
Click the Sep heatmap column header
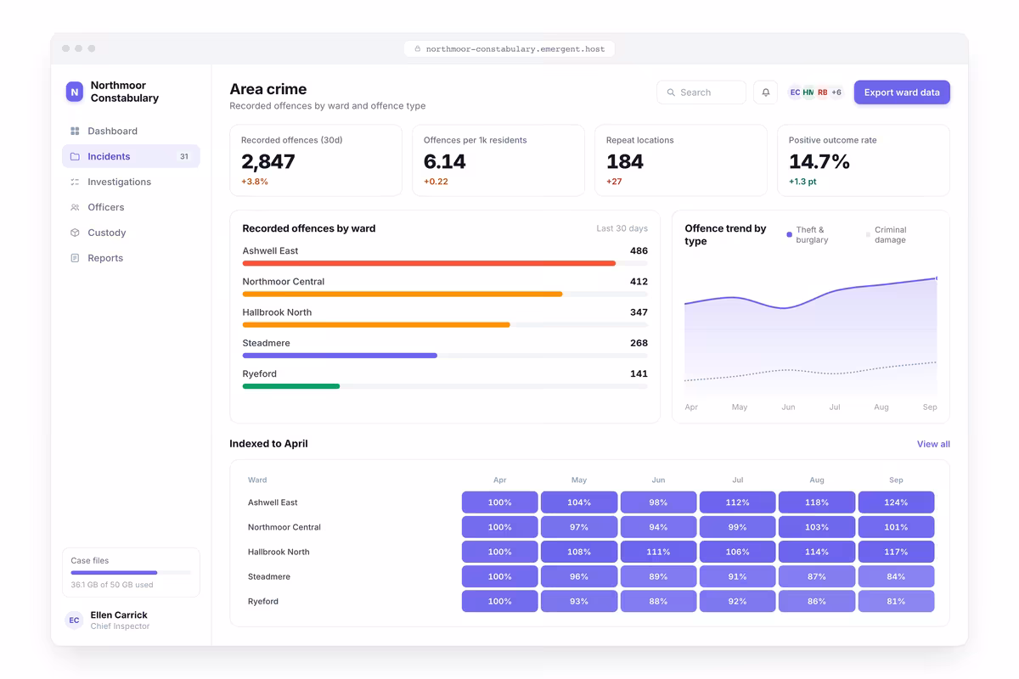tap(896, 480)
